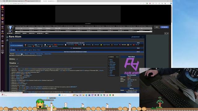Expand the Navigation dropdown menu
Screen dimensions: 198x111
(x=18, y=33)
